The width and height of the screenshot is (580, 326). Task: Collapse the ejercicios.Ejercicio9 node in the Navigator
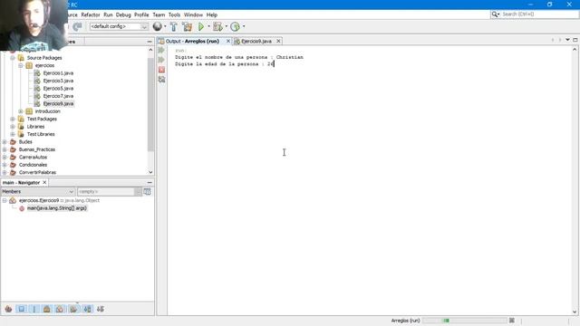click(x=5, y=200)
